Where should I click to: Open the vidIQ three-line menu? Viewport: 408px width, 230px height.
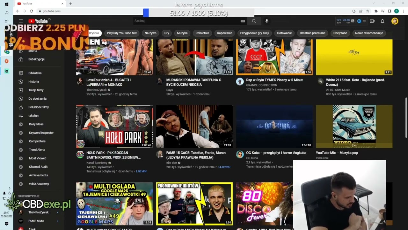click(x=364, y=21)
